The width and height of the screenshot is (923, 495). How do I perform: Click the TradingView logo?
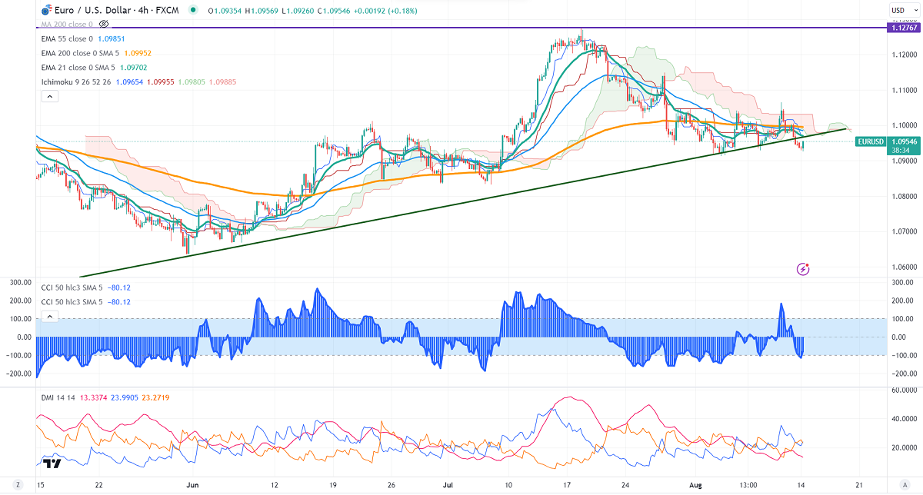52,463
